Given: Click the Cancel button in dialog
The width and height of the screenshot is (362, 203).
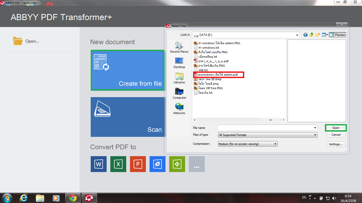Looking at the screenshot, I should [x=336, y=135].
